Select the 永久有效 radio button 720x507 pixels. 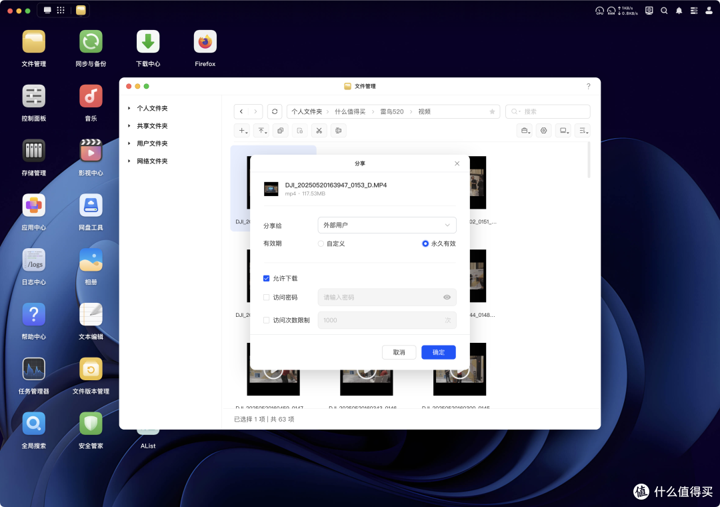(425, 243)
